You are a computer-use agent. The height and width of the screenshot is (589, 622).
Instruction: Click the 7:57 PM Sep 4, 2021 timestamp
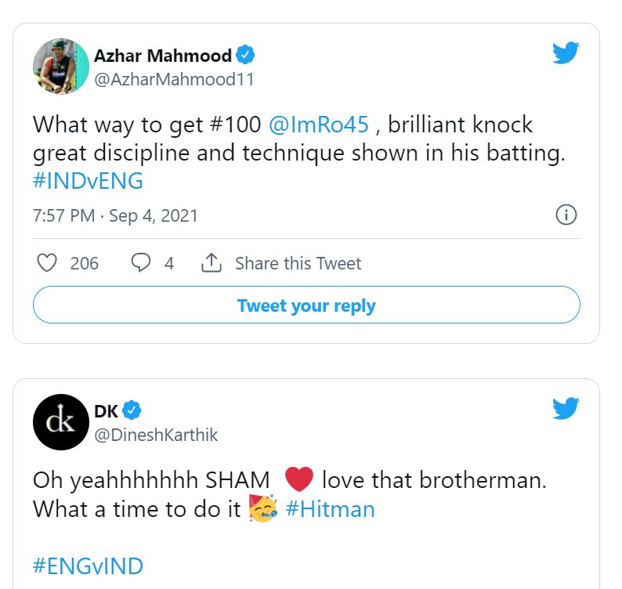click(x=115, y=216)
